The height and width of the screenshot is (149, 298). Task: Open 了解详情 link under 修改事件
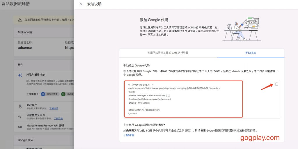point(54,108)
